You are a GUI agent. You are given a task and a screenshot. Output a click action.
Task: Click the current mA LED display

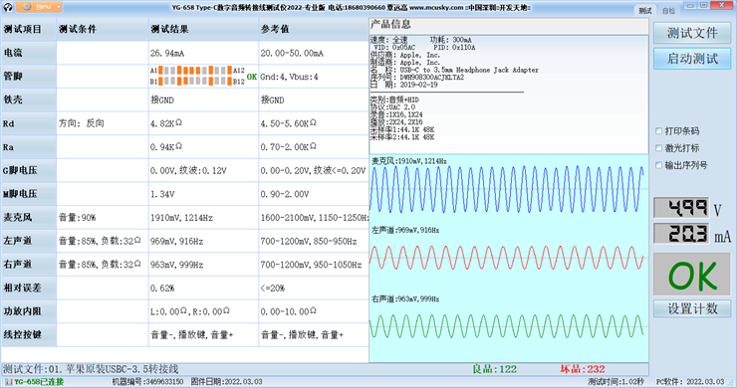point(681,234)
